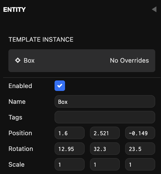Click the Name input field
The image size is (161, 174).
click(105, 102)
